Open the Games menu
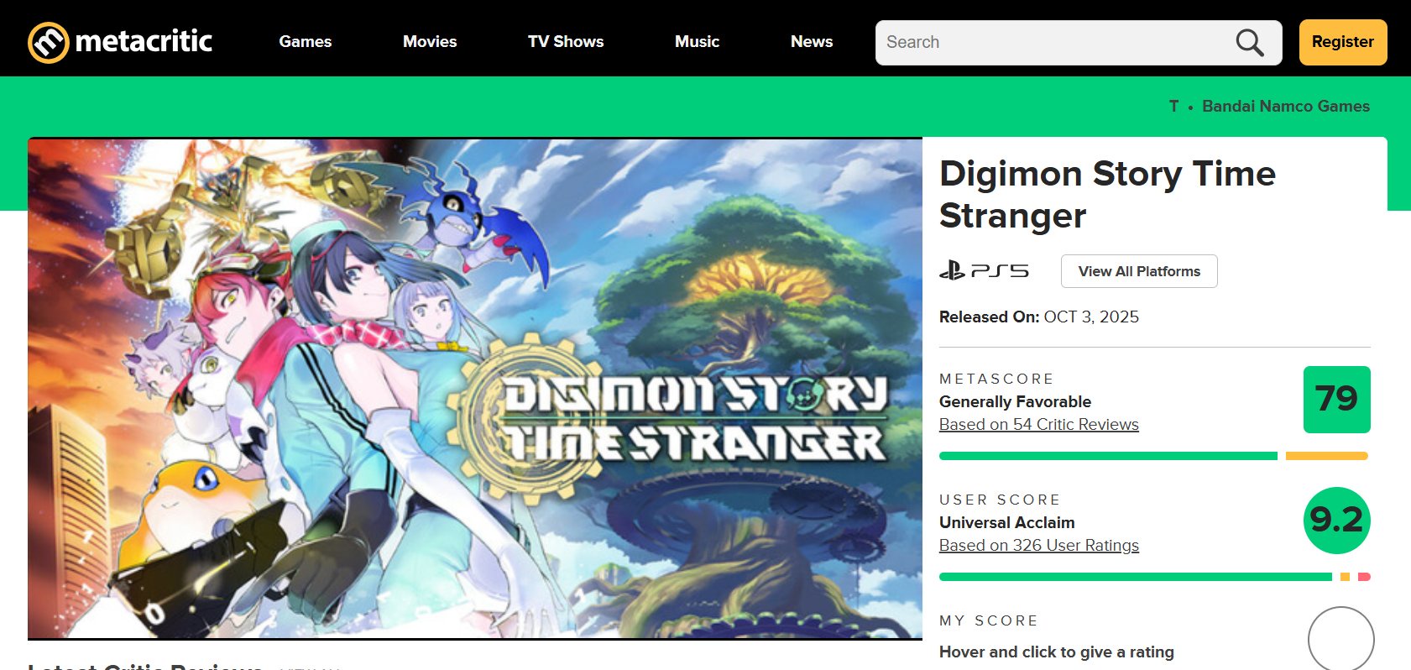Viewport: 1411px width, 670px height. pyautogui.click(x=306, y=41)
